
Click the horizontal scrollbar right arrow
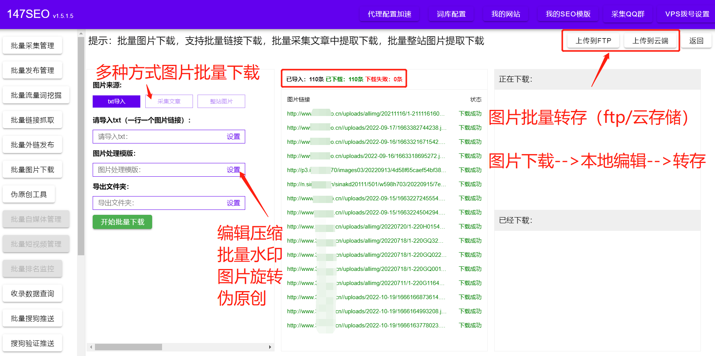[270, 347]
